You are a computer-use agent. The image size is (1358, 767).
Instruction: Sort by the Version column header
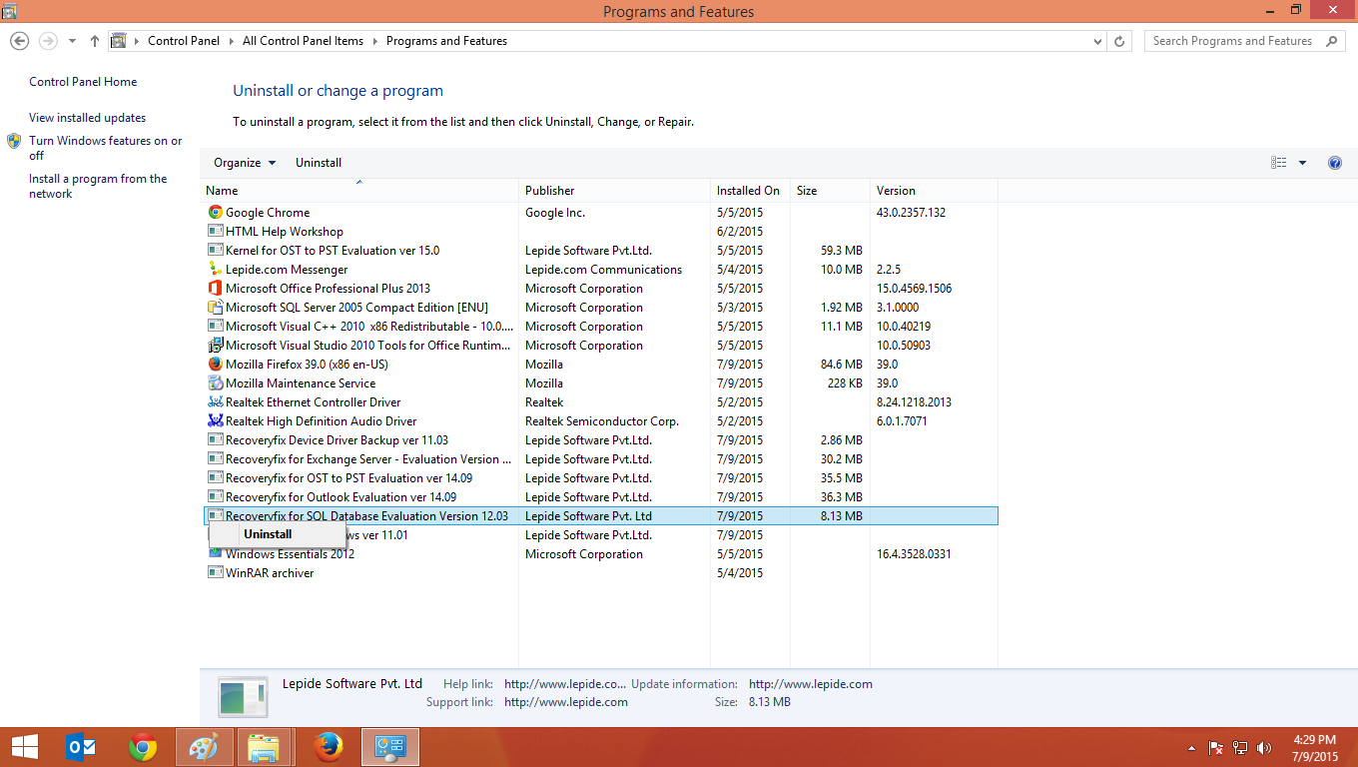pyautogui.click(x=934, y=190)
